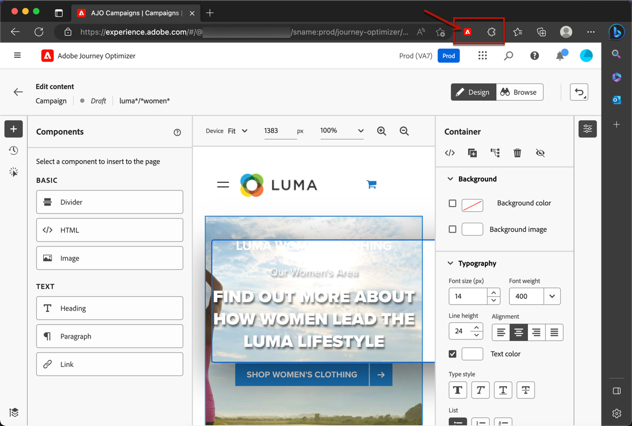The image size is (632, 426).
Task: Collapse the Typography section
Action: 450,263
